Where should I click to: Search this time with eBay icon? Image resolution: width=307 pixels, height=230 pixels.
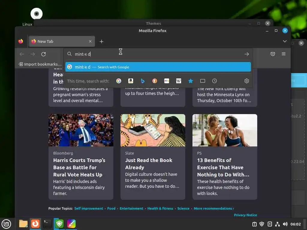[x=167, y=81]
